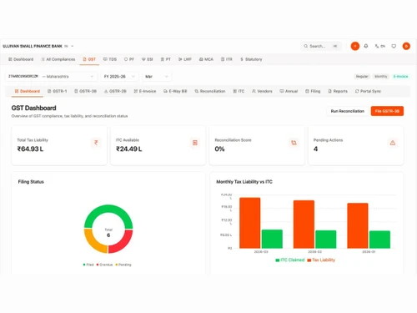Open the language switcher EN icon
417x313 pixels.
pos(379,46)
